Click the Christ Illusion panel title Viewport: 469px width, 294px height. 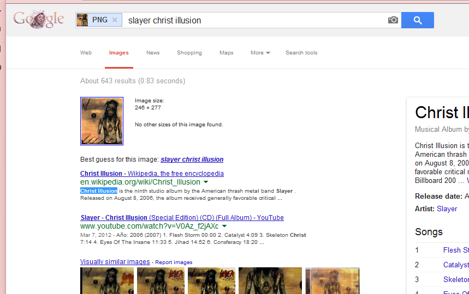442,113
